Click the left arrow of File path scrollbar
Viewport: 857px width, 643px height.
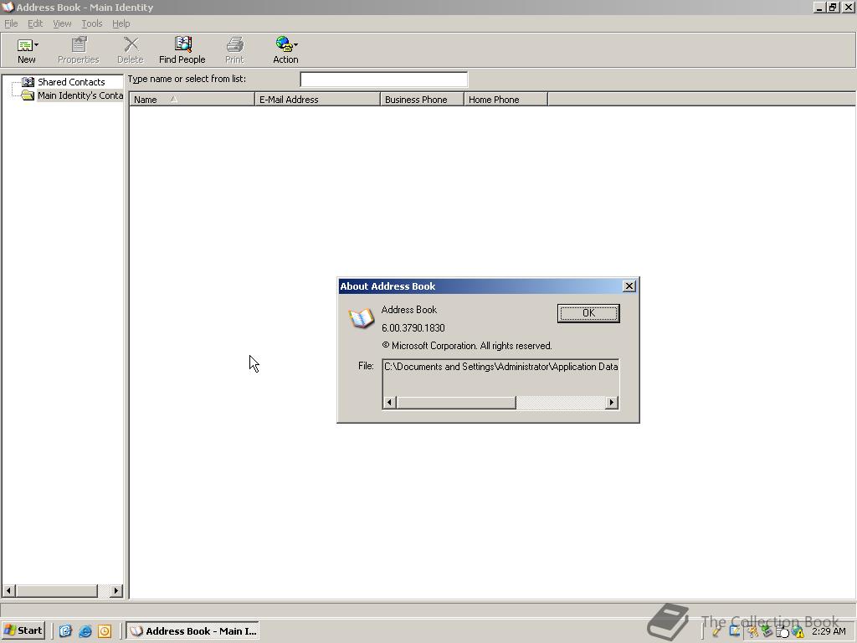[x=389, y=403]
